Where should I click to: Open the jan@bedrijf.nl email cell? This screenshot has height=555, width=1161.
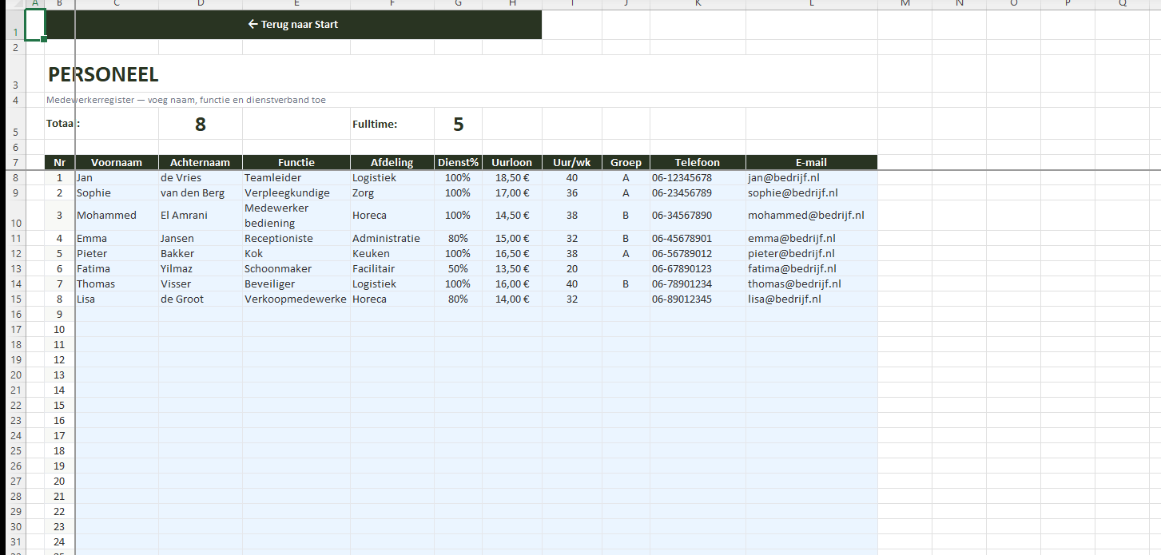click(x=783, y=177)
